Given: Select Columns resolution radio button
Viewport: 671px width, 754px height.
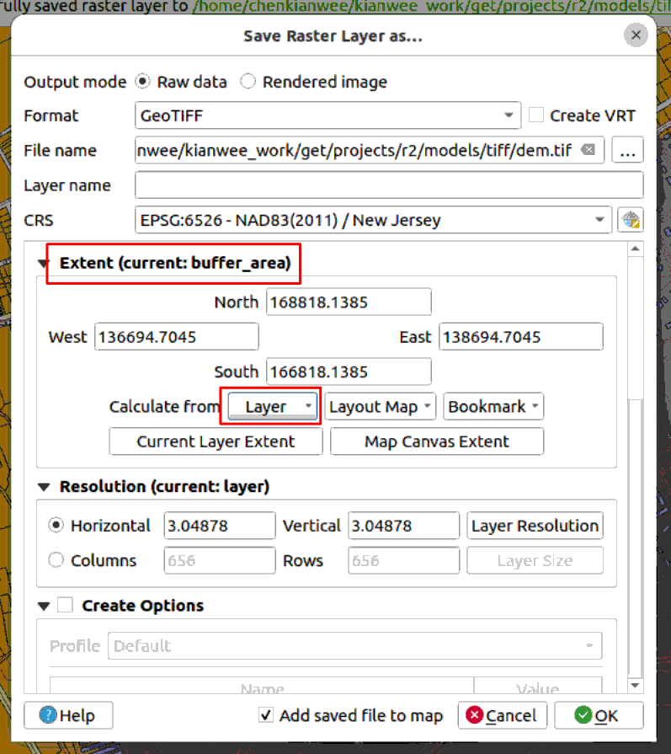Looking at the screenshot, I should click(56, 560).
